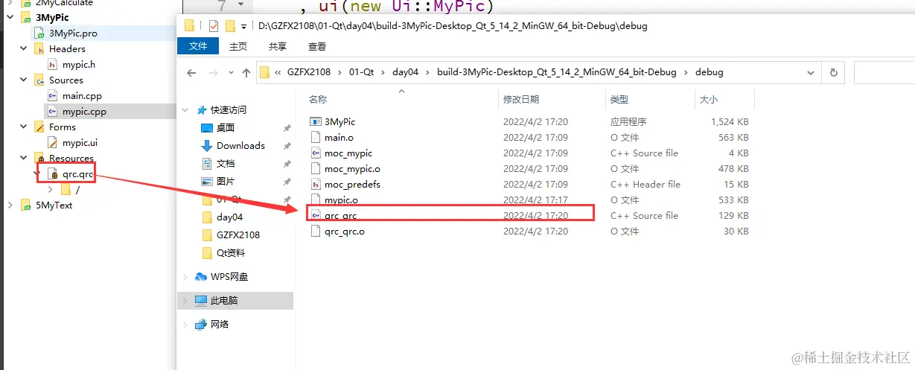
Task: Open the recent locations dropdown
Action: [231, 74]
